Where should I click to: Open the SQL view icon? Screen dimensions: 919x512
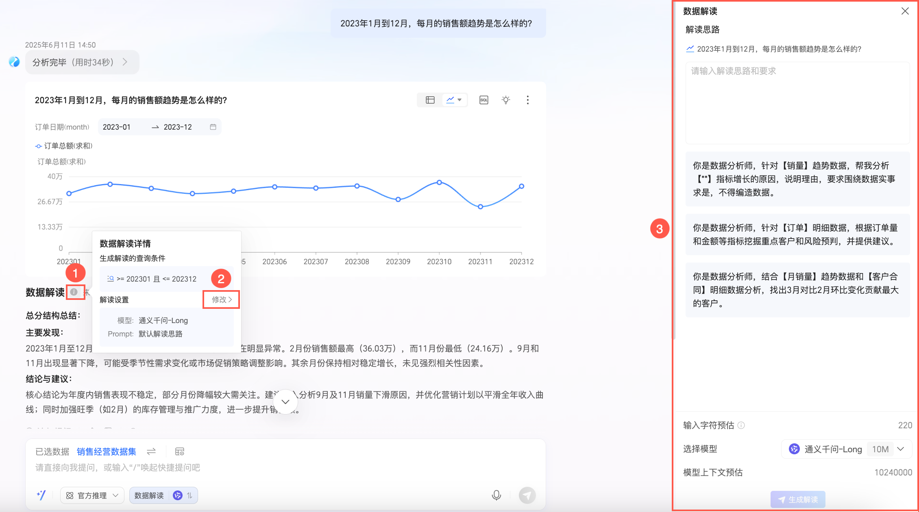[483, 100]
